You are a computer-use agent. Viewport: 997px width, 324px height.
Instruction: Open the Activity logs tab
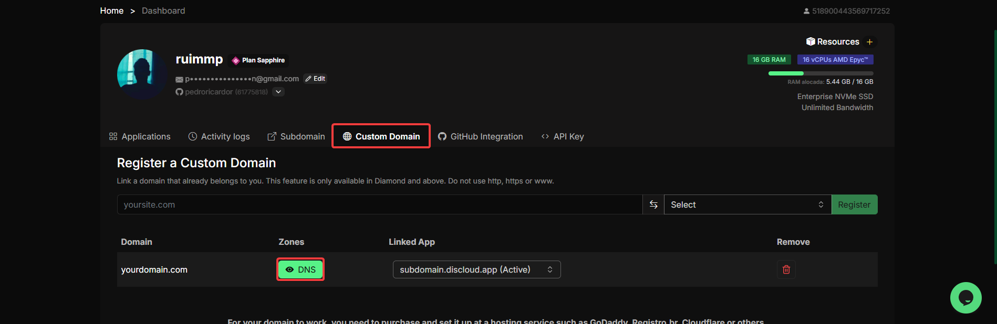click(x=219, y=136)
